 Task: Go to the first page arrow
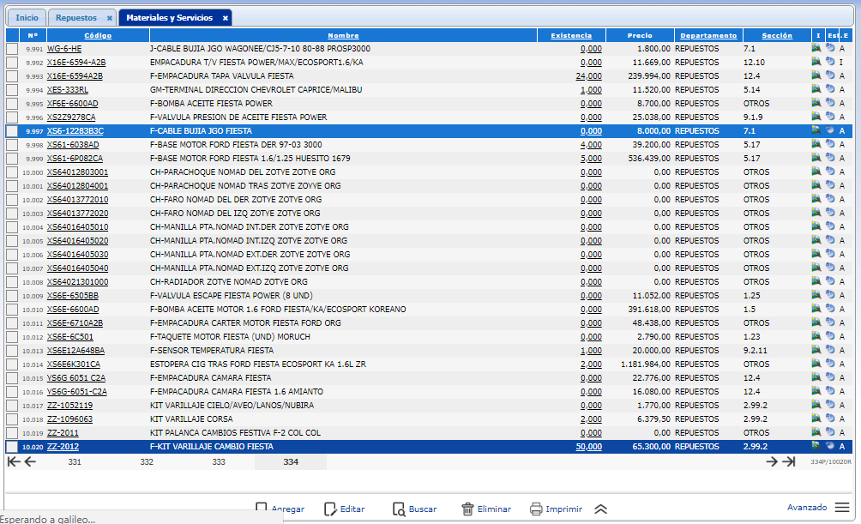pos(13,461)
